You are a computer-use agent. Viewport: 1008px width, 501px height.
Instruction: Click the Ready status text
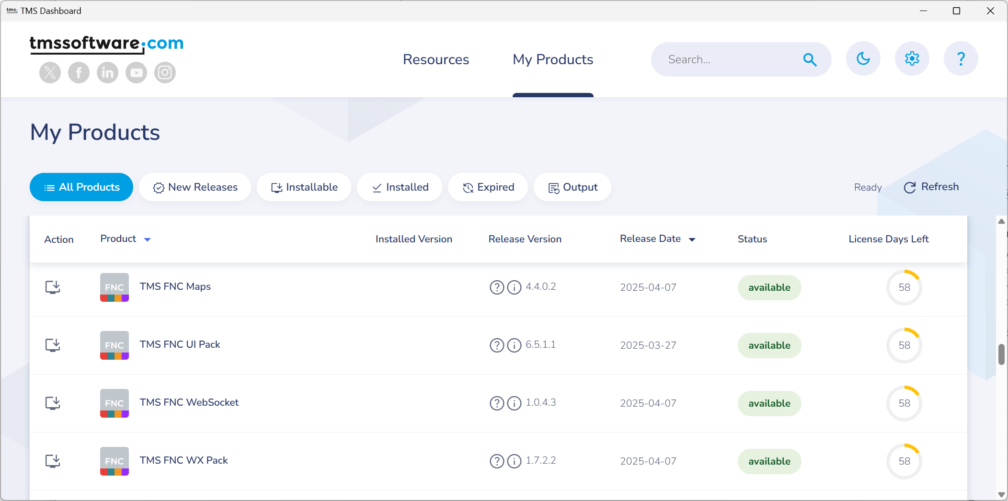point(868,187)
